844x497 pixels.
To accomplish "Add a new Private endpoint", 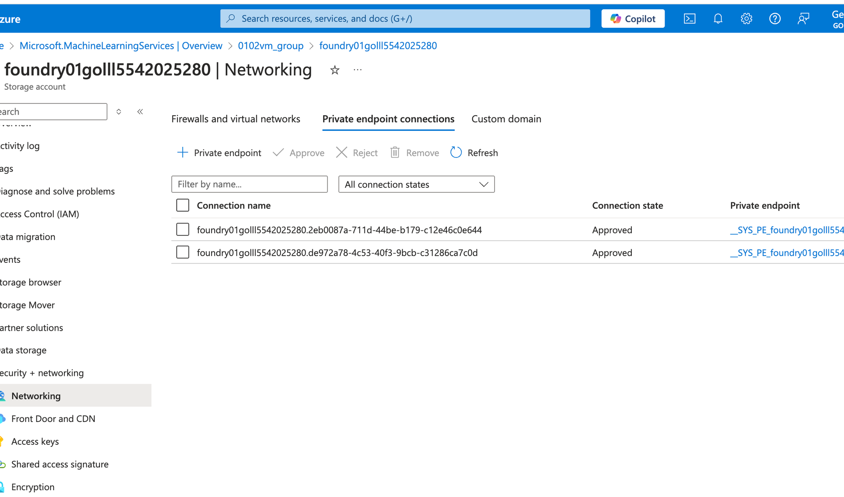I will 219,153.
